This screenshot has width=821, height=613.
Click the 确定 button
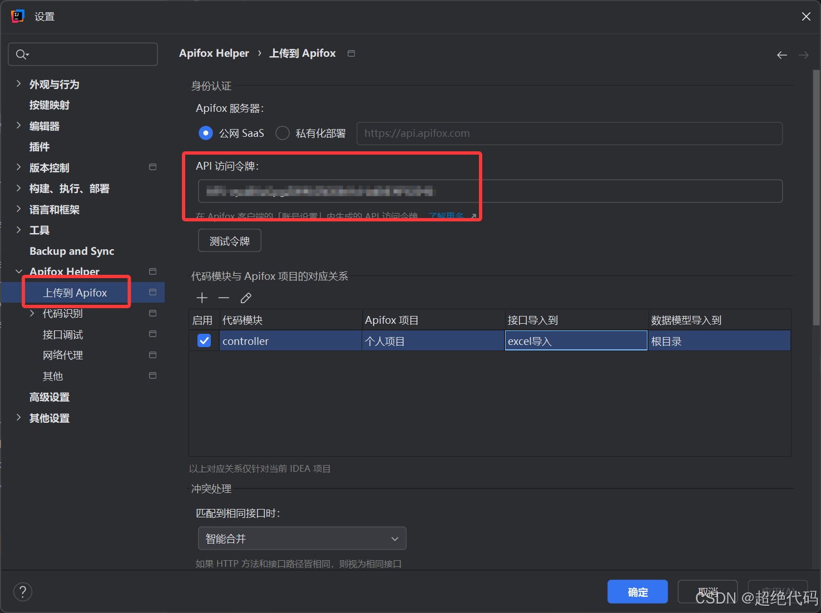(637, 592)
